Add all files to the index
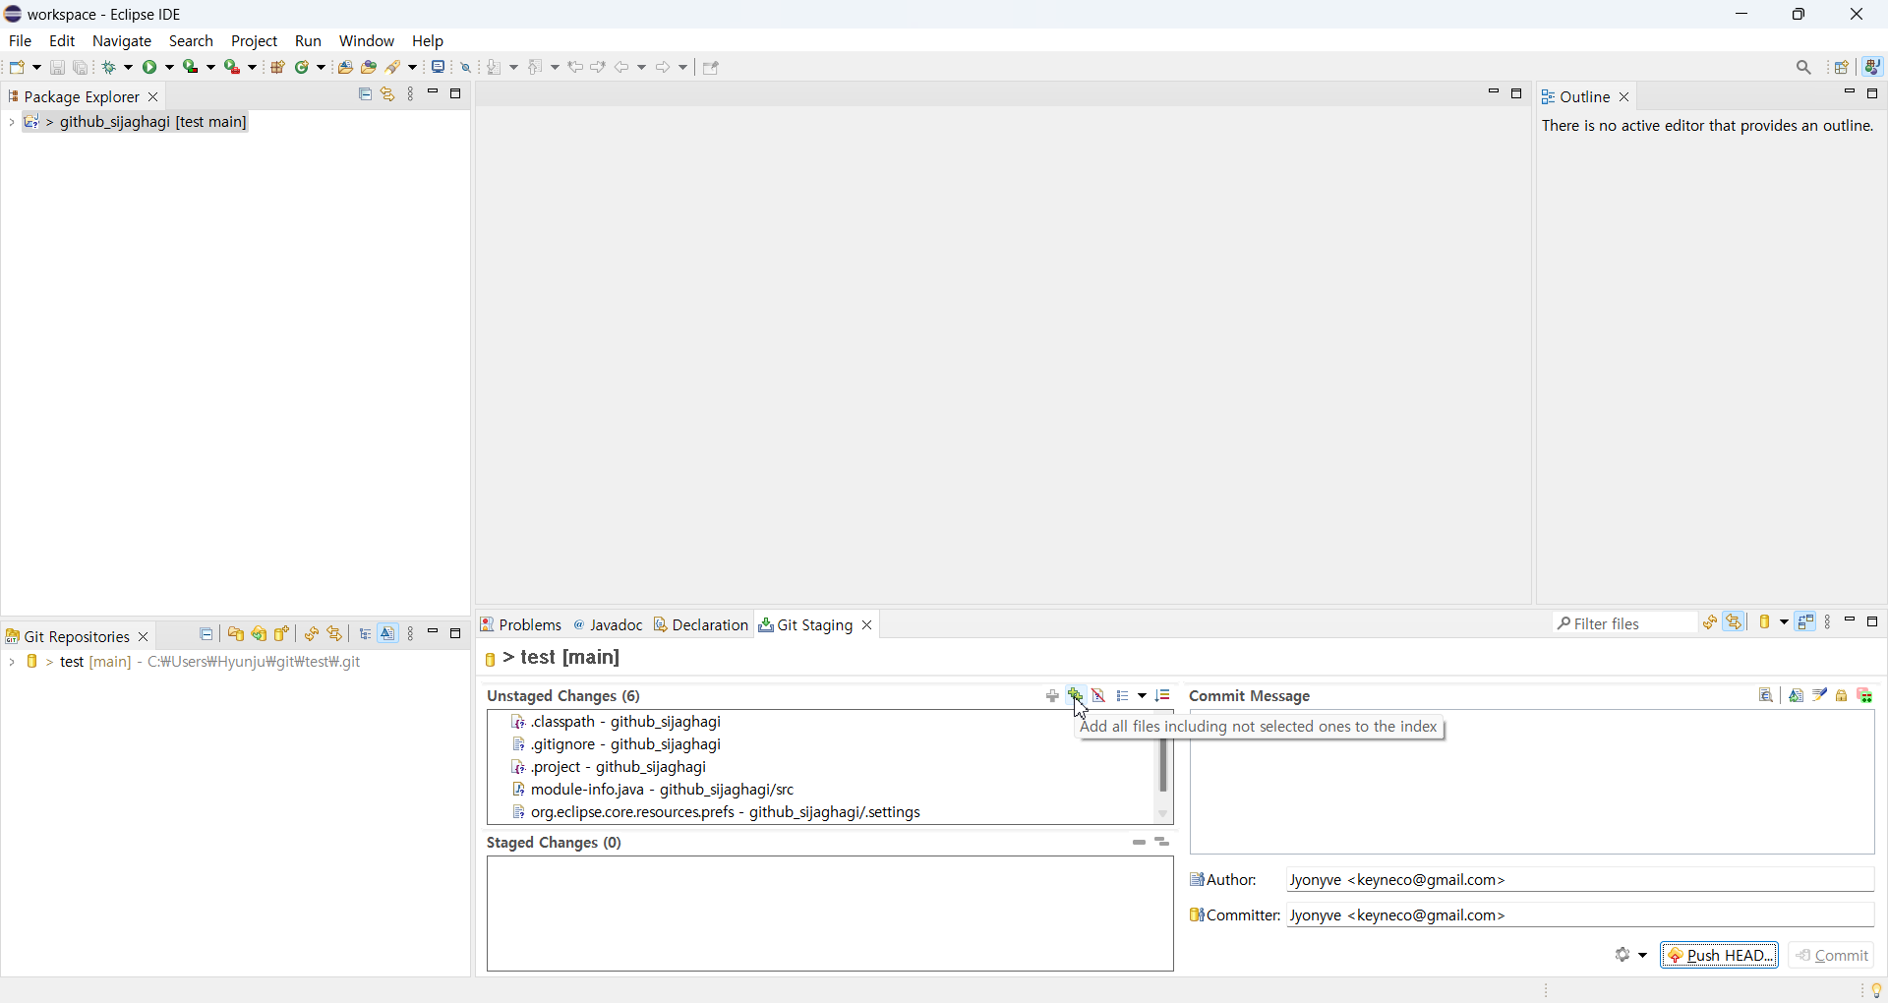The width and height of the screenshot is (1888, 1003). (x=1077, y=696)
